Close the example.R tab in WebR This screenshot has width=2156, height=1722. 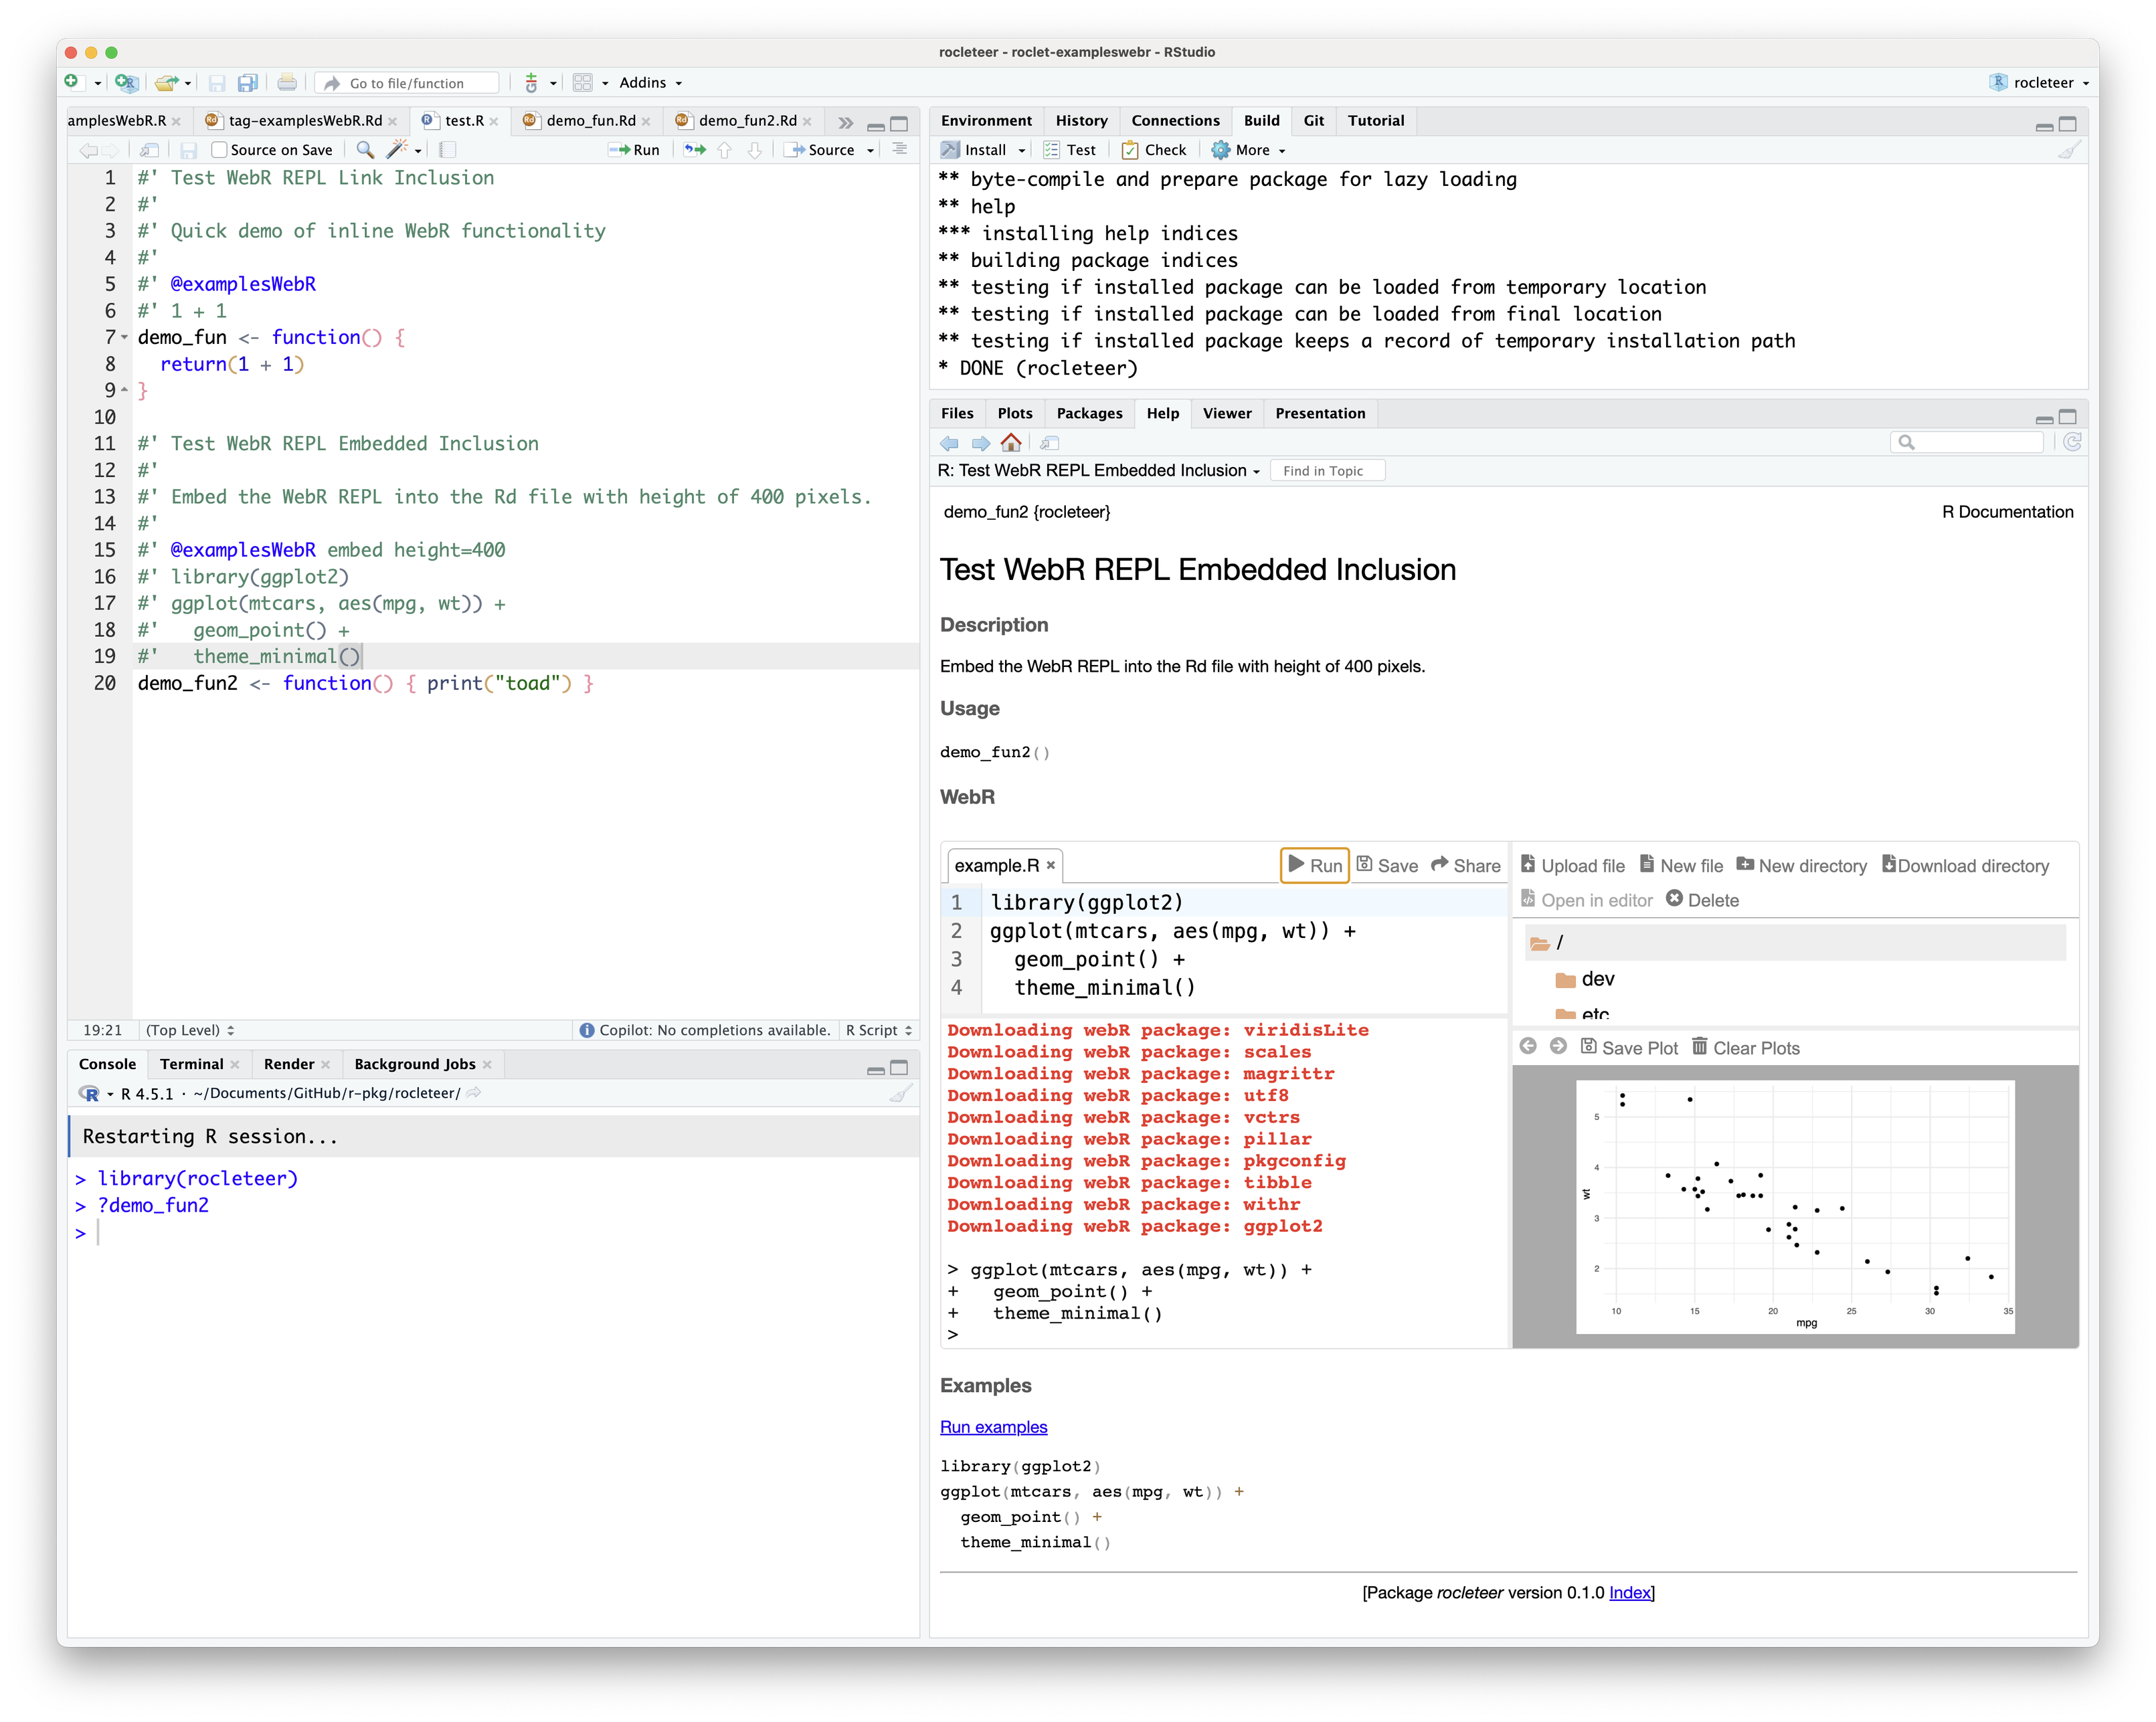point(1050,865)
